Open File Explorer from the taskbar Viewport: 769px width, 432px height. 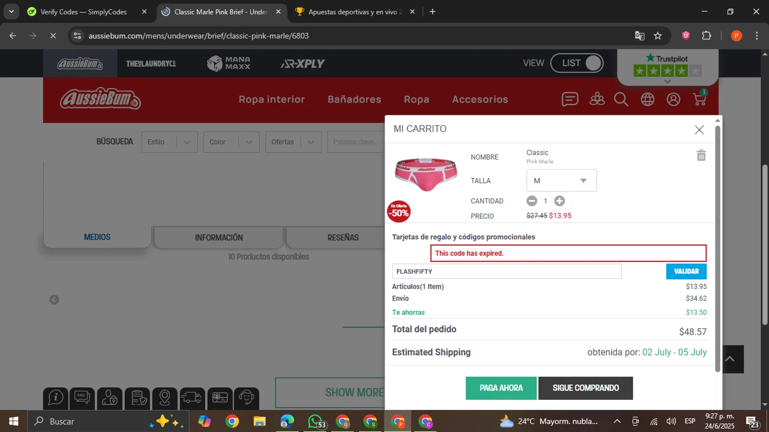259,421
